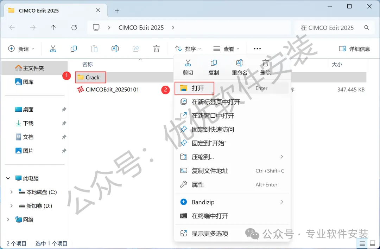Collapse the 此电脑 tree node
Viewport: 380px width, 249px height.
(x=8, y=178)
